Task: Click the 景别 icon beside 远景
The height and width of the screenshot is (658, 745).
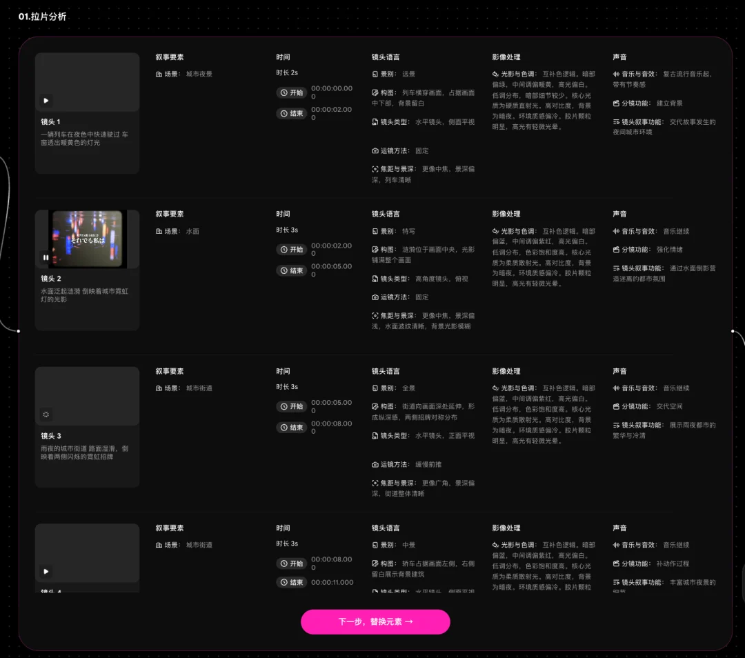Action: [375, 74]
